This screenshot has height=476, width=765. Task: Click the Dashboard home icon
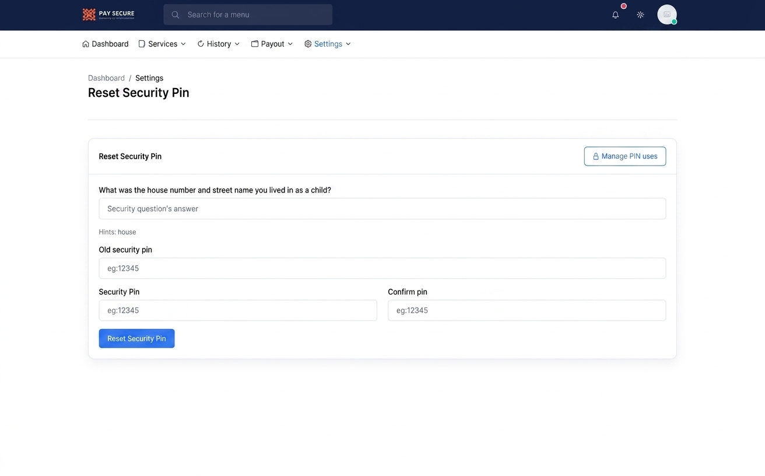(86, 44)
